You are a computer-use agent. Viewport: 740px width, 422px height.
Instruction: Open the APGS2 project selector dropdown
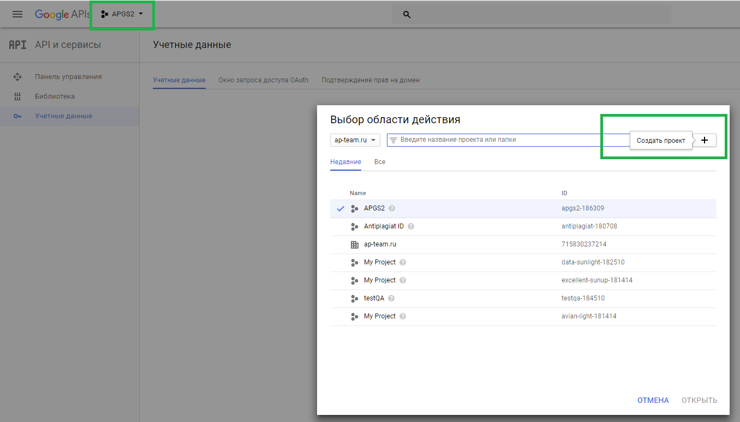click(x=122, y=14)
